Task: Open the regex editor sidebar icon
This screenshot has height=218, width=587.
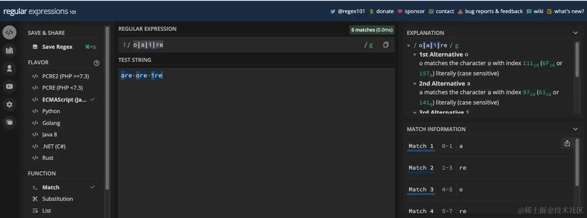Action: pyautogui.click(x=9, y=32)
